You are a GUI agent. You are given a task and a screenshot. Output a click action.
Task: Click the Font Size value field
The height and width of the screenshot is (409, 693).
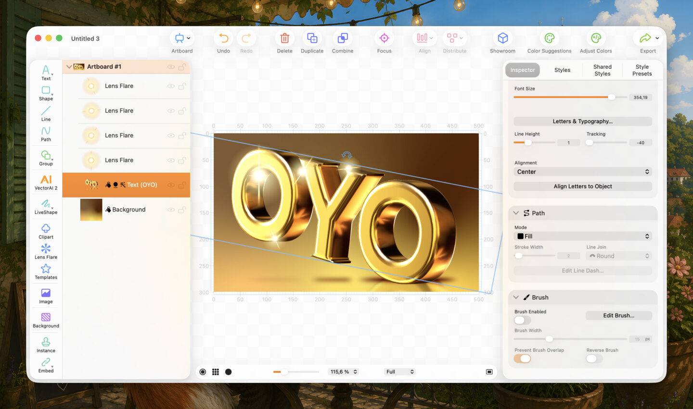[641, 98]
